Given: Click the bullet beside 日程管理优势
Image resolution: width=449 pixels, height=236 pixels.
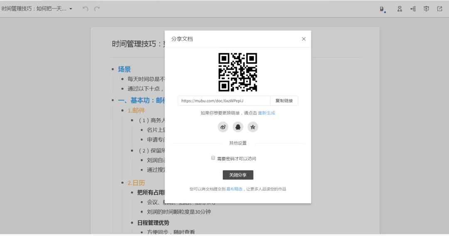Looking at the screenshot, I should (x=132, y=223).
